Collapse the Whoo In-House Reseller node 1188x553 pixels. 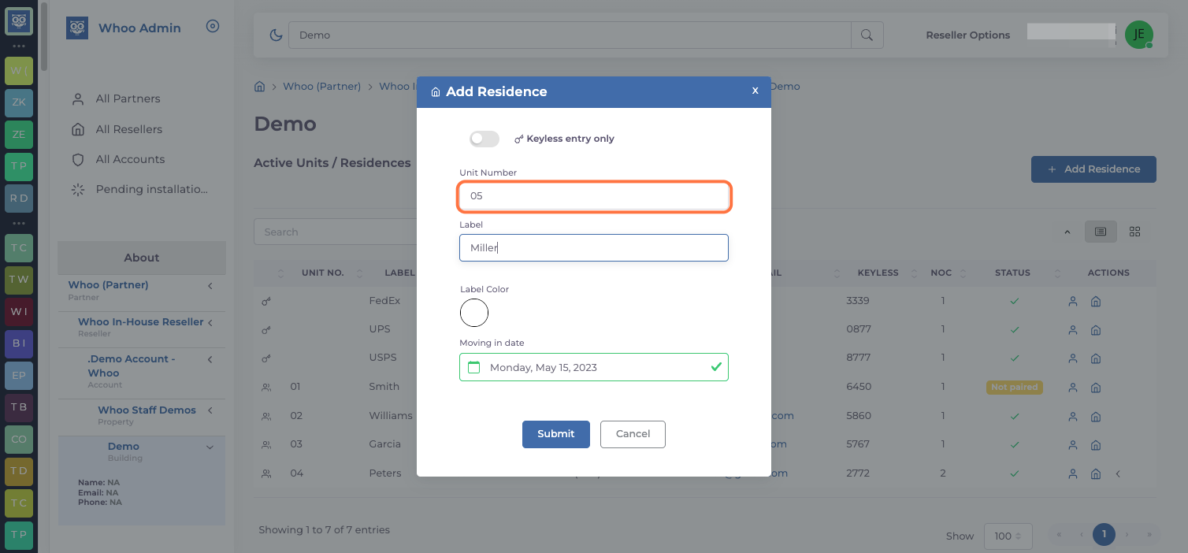210,322
